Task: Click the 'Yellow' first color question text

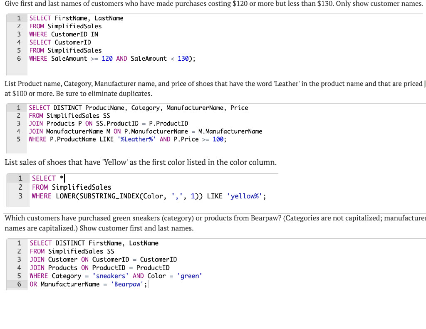Action: (x=141, y=163)
